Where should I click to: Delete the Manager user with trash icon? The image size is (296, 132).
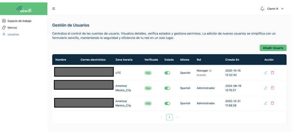[x=272, y=73]
